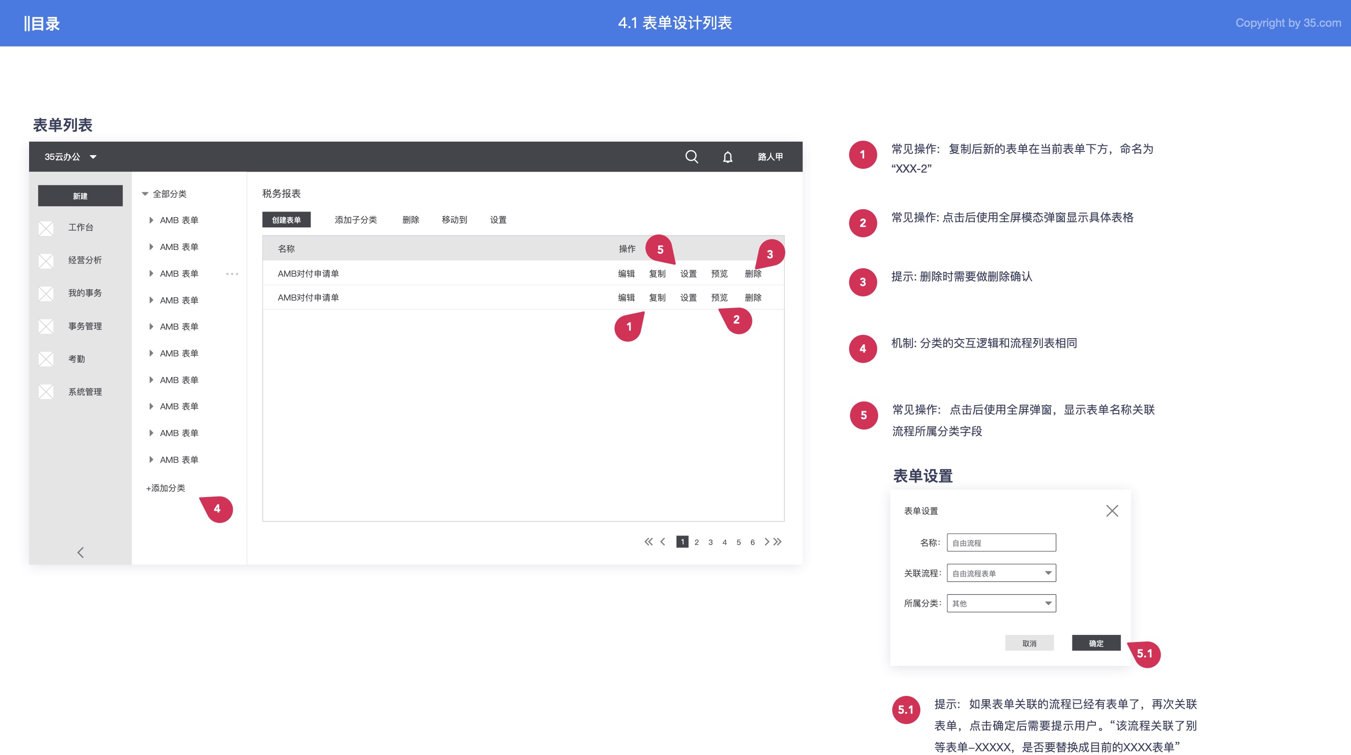The height and width of the screenshot is (755, 1351).
Task: Click 编辑 in first AMB对付申请单 row
Action: pyautogui.click(x=626, y=274)
